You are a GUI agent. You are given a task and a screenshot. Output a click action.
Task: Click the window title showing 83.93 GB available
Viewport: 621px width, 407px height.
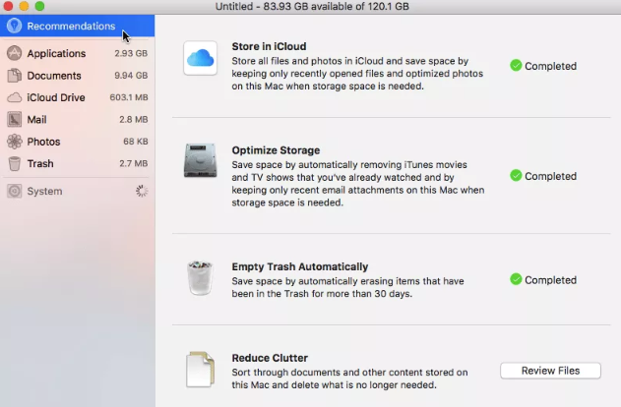pos(312,6)
